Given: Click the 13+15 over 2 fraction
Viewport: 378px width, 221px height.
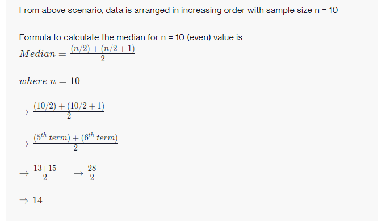Looking at the screenshot, I should click(x=45, y=173).
